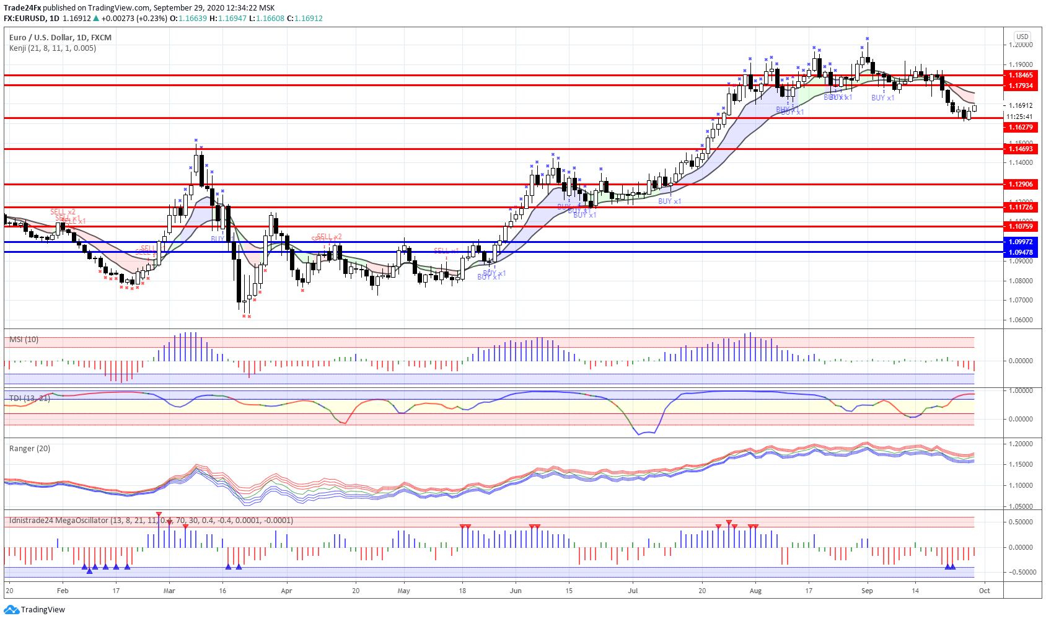Click the TradingView cloud logo icon
Viewport: 1046px width, 621px height.
(x=11, y=610)
